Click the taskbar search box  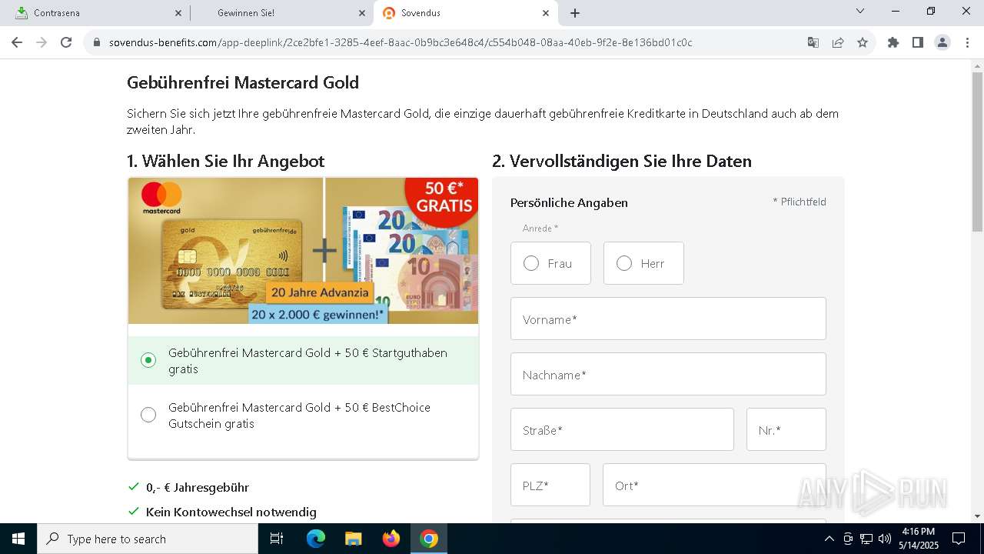tap(148, 539)
